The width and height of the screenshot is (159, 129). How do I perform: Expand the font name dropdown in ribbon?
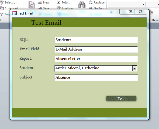pyautogui.click(x=143, y=5)
